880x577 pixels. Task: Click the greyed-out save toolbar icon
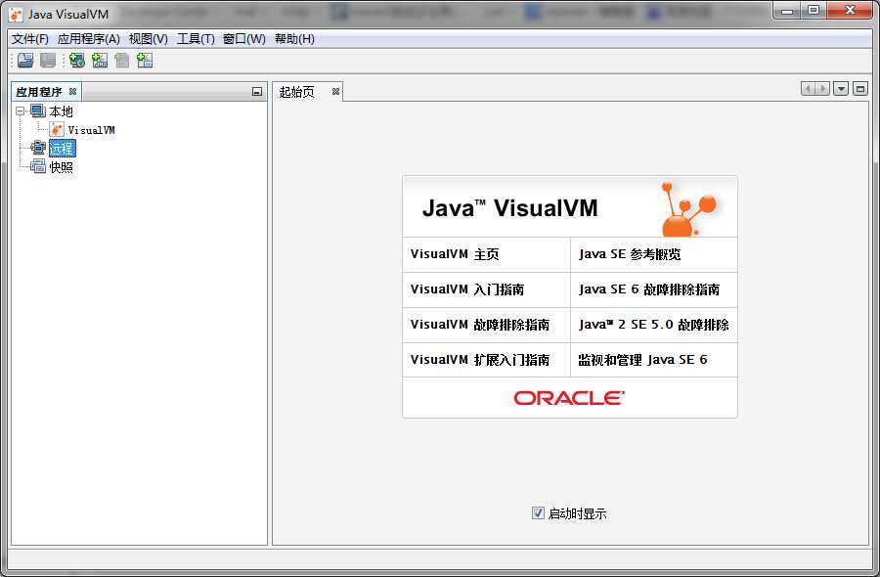(48, 60)
